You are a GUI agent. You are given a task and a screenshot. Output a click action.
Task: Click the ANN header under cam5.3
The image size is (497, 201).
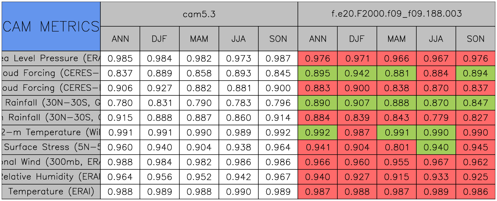[x=120, y=39]
